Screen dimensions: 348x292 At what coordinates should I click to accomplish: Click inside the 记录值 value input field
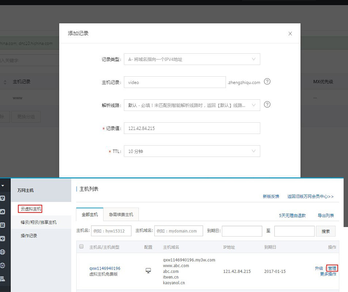click(x=192, y=128)
